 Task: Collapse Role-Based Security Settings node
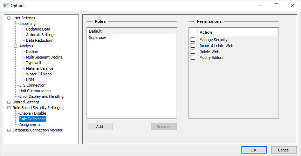click(x=9, y=108)
